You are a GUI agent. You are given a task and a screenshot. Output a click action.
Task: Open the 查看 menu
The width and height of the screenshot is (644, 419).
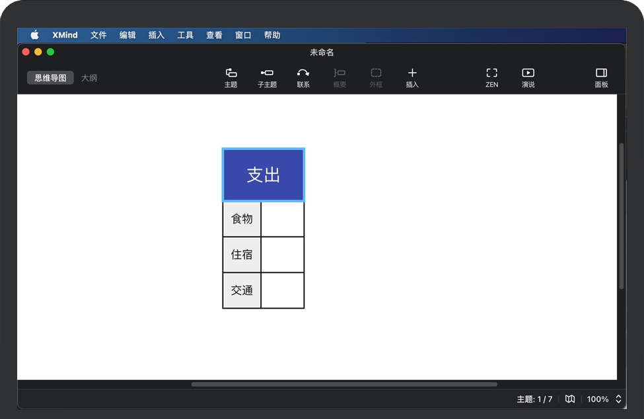[x=214, y=35]
